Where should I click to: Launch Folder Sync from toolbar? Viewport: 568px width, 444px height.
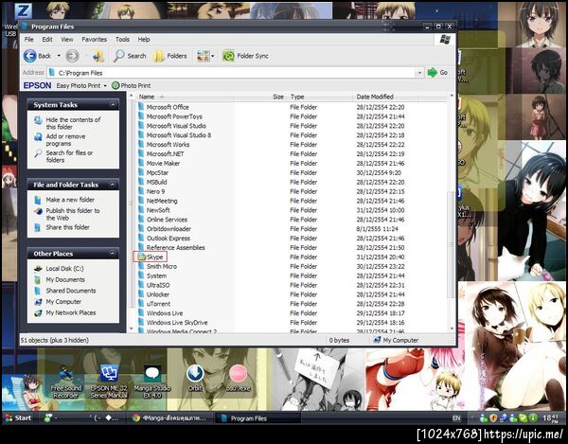coord(245,56)
